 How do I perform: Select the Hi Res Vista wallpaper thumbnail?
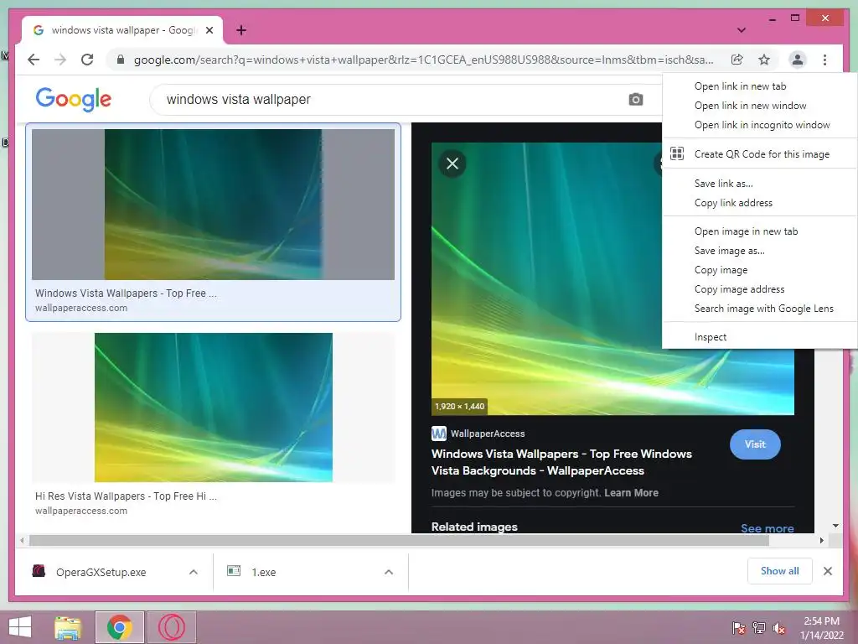(x=214, y=408)
